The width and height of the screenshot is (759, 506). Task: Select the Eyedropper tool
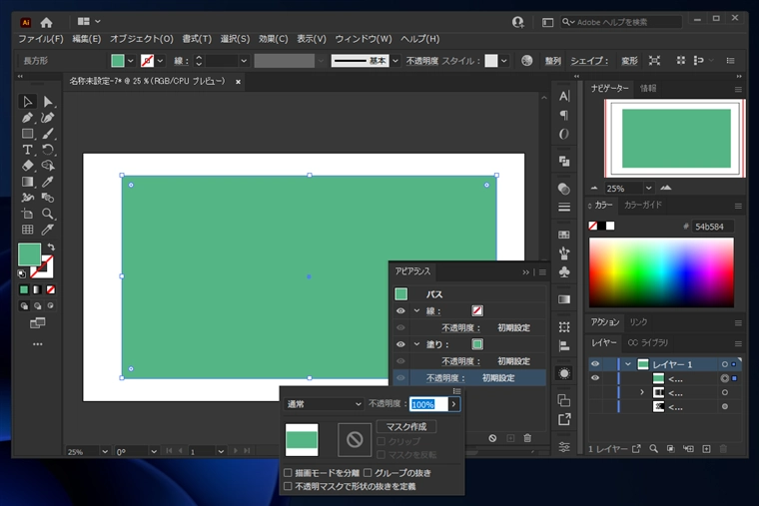click(48, 182)
